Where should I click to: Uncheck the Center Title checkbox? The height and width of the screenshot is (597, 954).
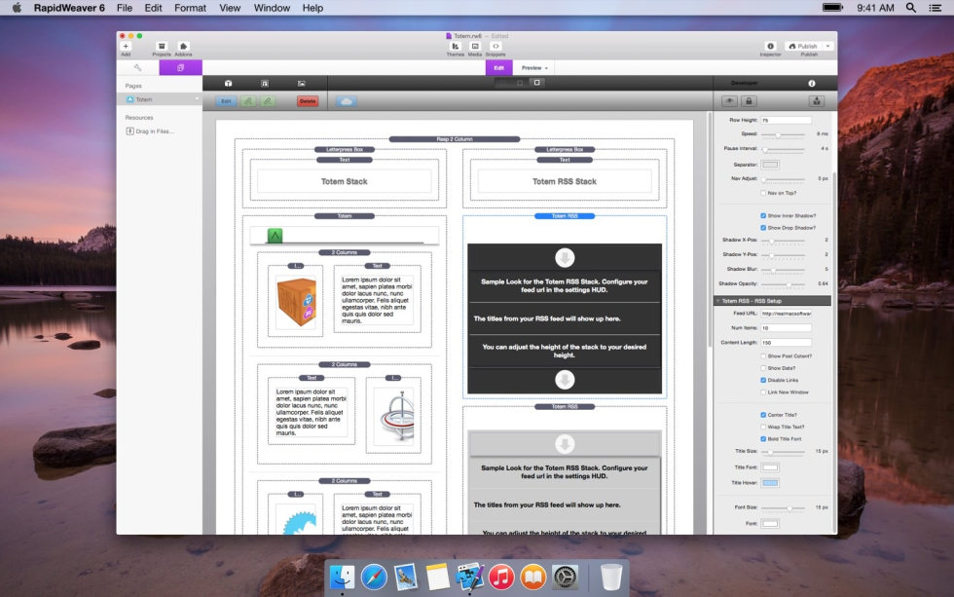click(x=763, y=415)
